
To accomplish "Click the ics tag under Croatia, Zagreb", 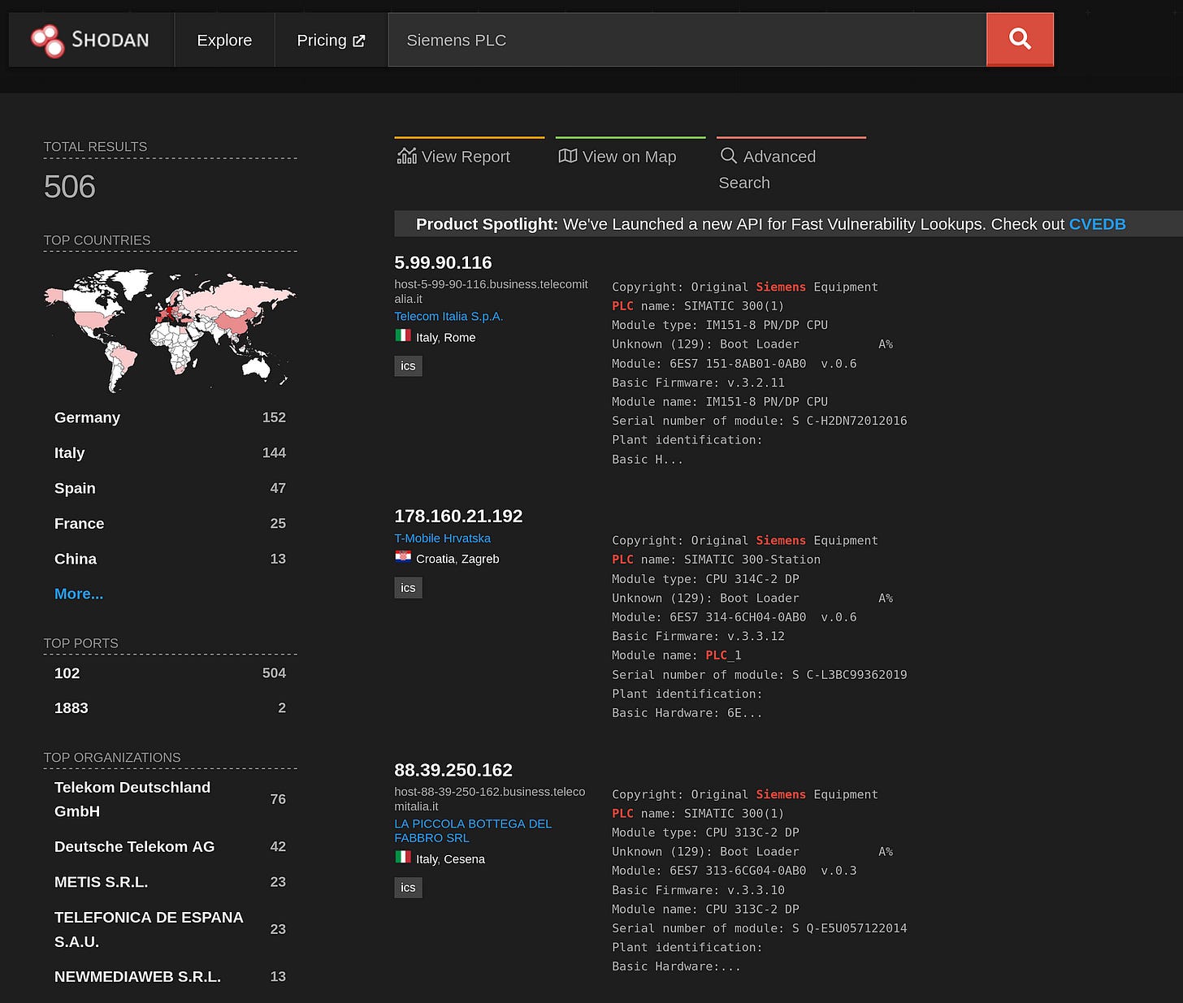I will 408,587.
